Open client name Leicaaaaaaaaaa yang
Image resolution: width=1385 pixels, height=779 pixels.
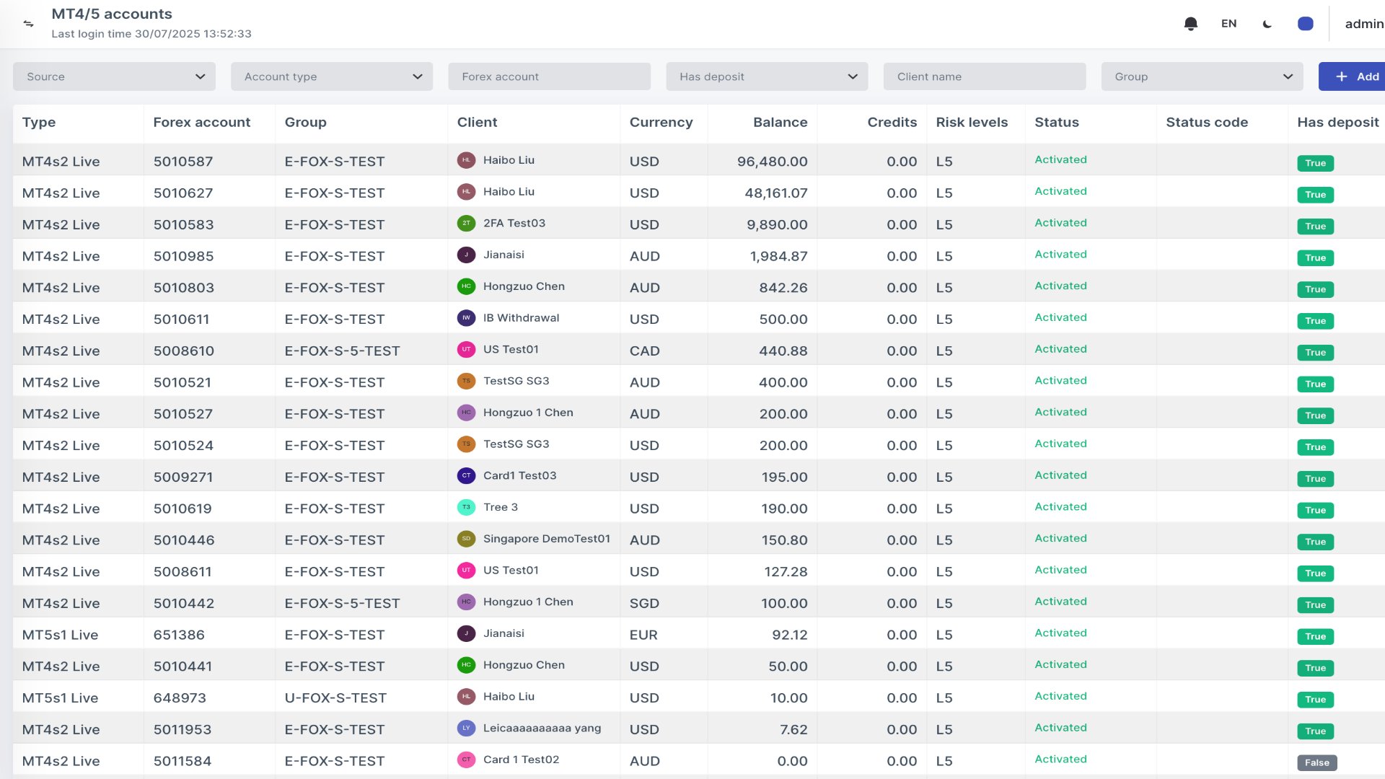pyautogui.click(x=542, y=729)
